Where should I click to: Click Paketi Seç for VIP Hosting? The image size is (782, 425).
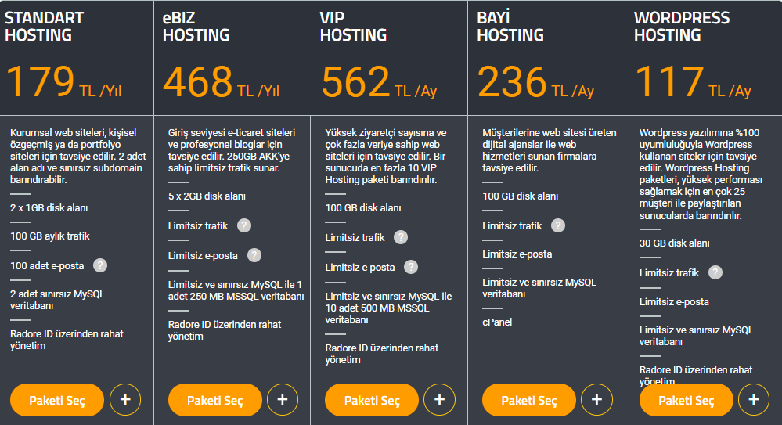click(372, 400)
